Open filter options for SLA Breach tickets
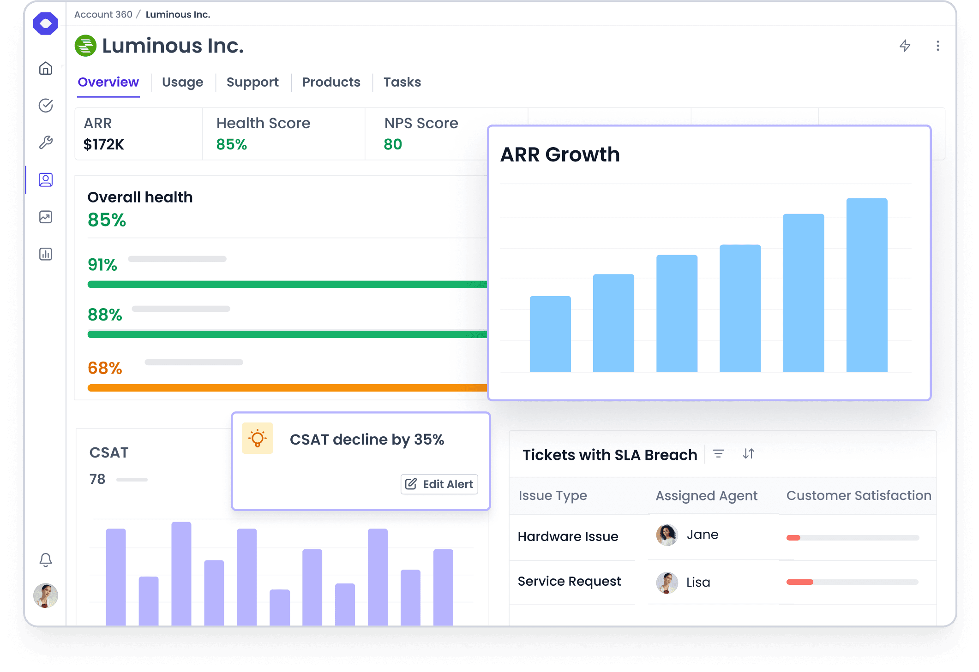Screen dimensions: 979x672 pos(718,454)
